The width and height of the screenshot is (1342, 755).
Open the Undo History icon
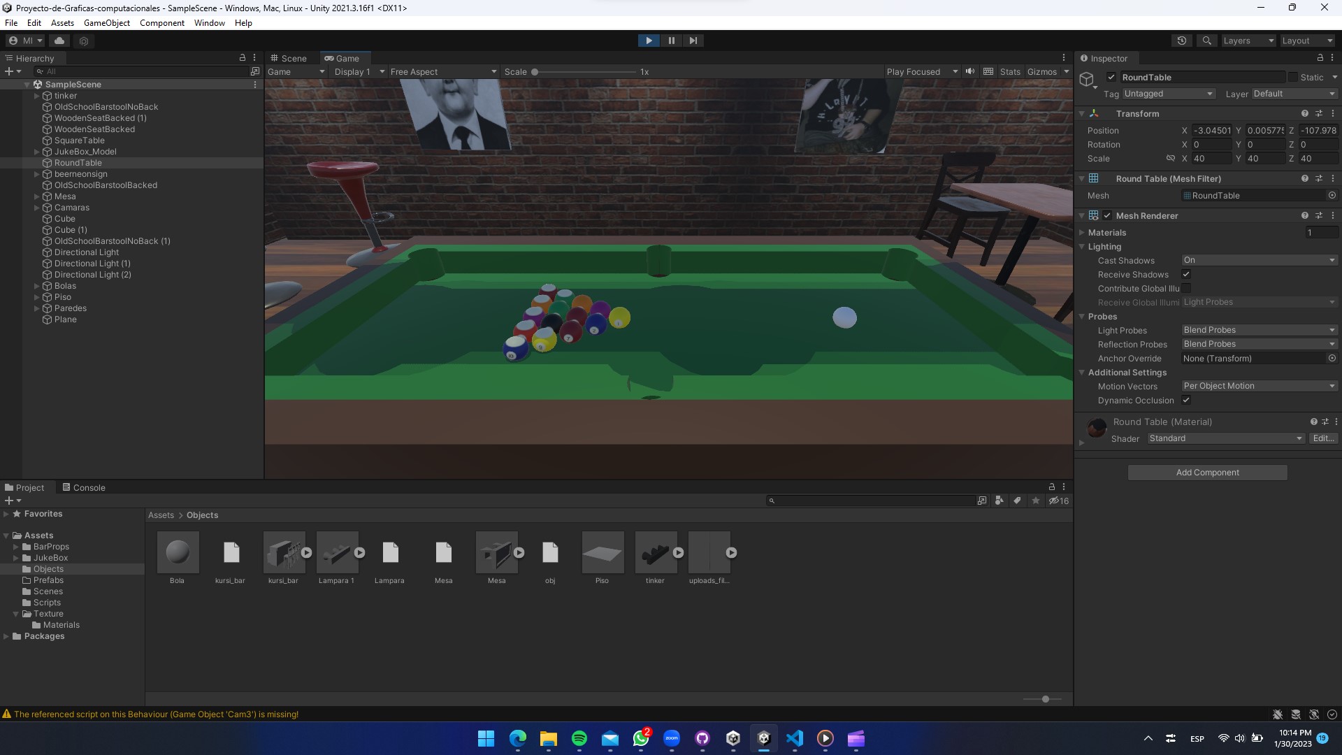(x=1182, y=41)
